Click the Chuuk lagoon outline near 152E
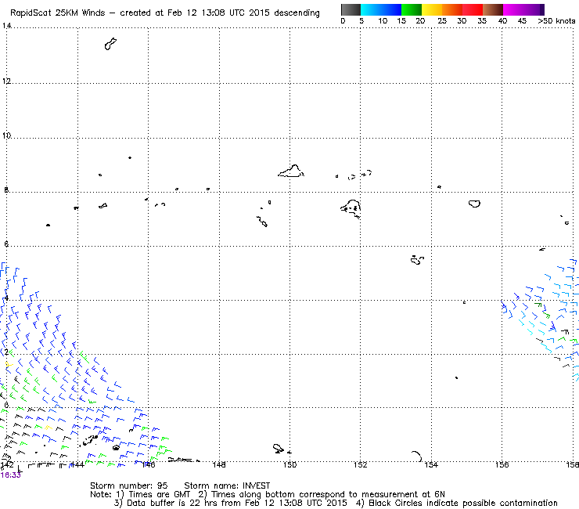 click(x=351, y=209)
